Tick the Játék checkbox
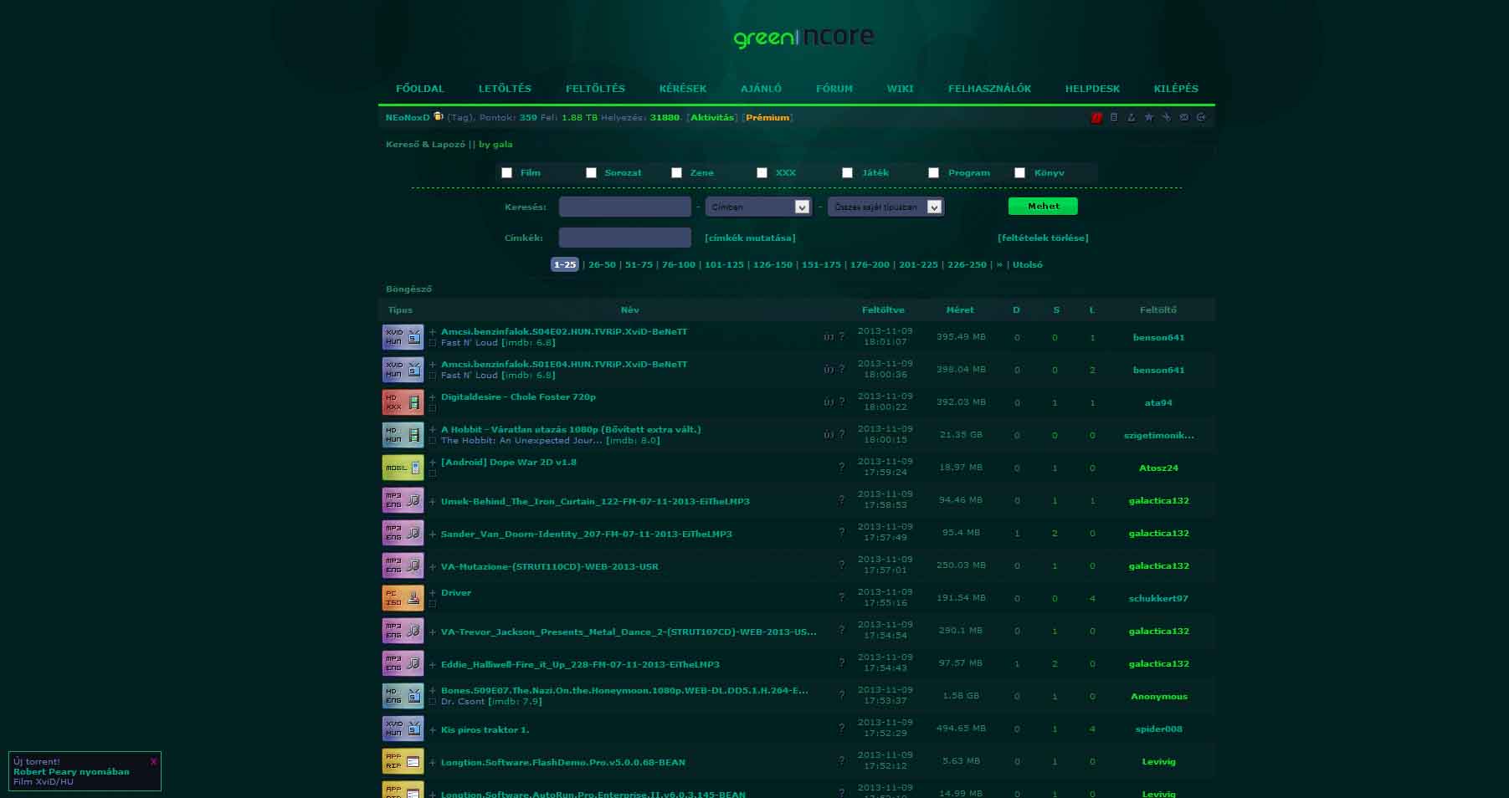The height and width of the screenshot is (798, 1509). point(847,173)
